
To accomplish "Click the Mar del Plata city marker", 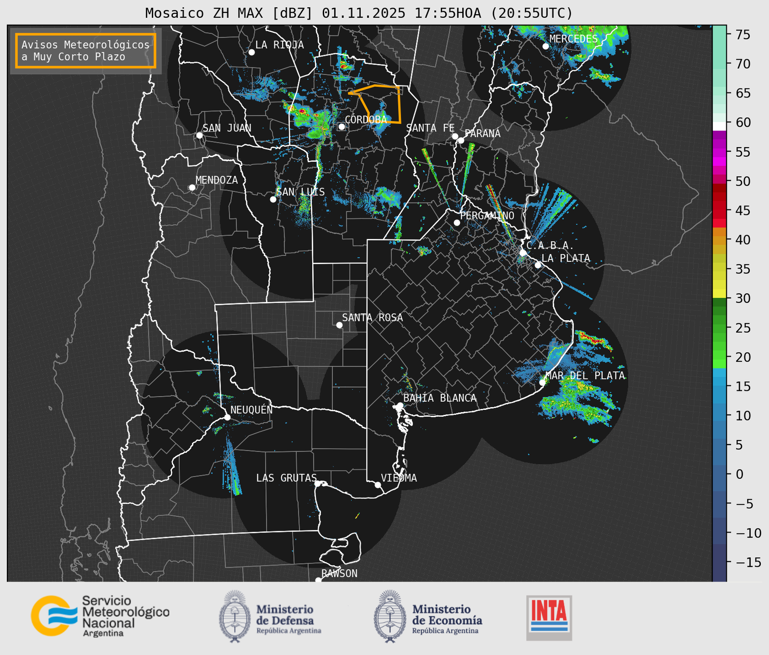I will (542, 382).
